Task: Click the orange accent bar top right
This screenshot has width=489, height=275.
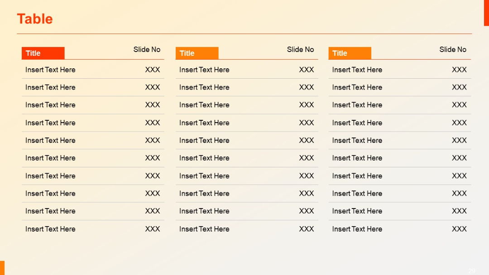Action: 487,14
